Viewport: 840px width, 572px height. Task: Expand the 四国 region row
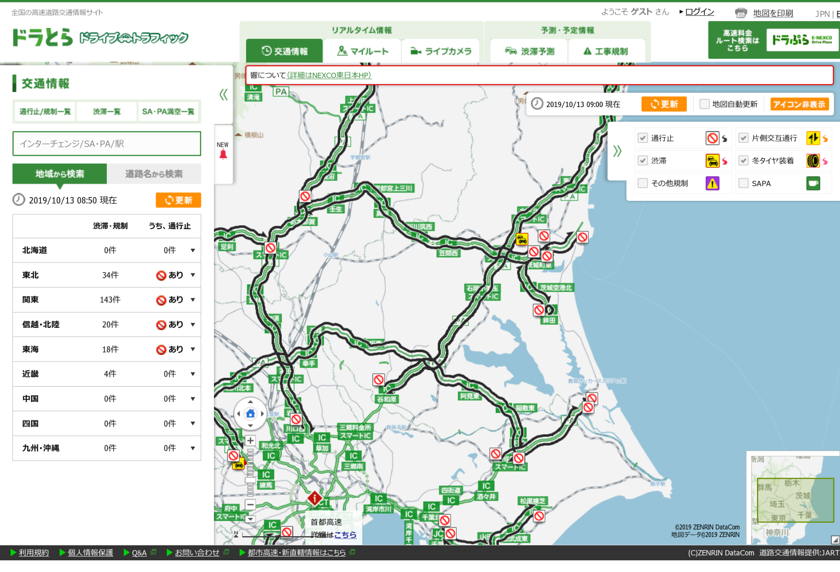pos(107,424)
